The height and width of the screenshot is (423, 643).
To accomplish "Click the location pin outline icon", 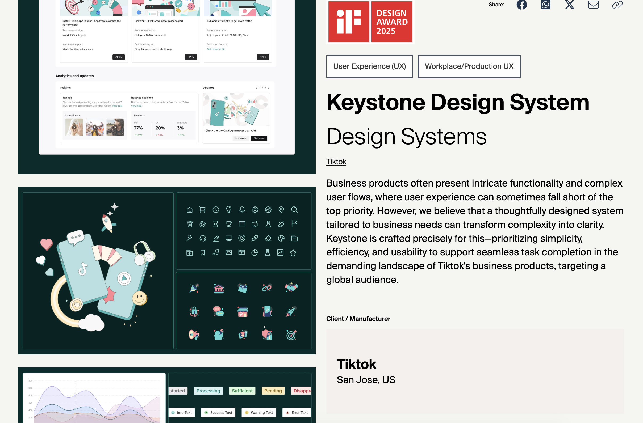I will click(281, 209).
